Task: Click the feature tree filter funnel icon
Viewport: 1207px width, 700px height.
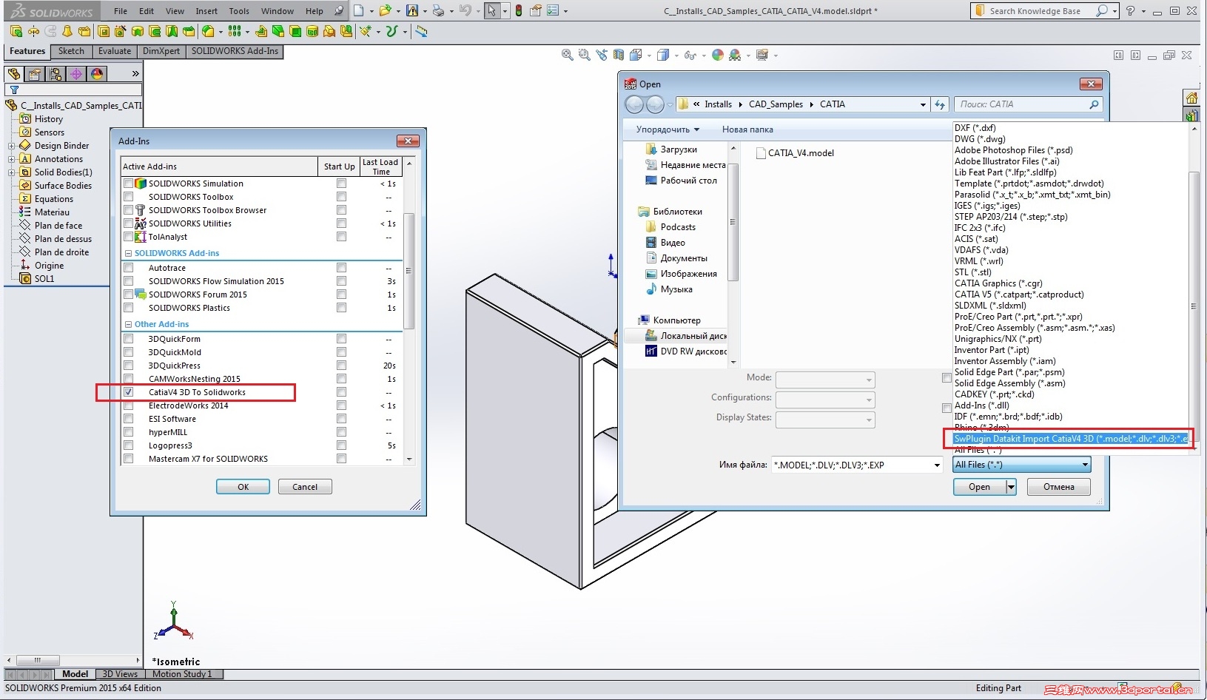Action: (x=14, y=90)
